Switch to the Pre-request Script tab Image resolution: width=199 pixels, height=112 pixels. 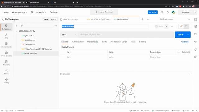[x=118, y=42]
